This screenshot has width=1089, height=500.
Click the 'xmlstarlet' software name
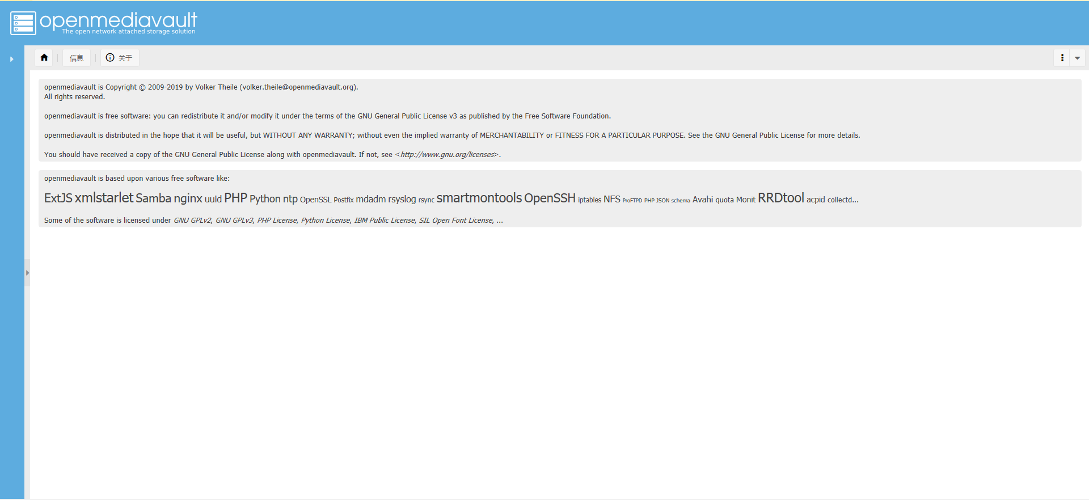(104, 198)
